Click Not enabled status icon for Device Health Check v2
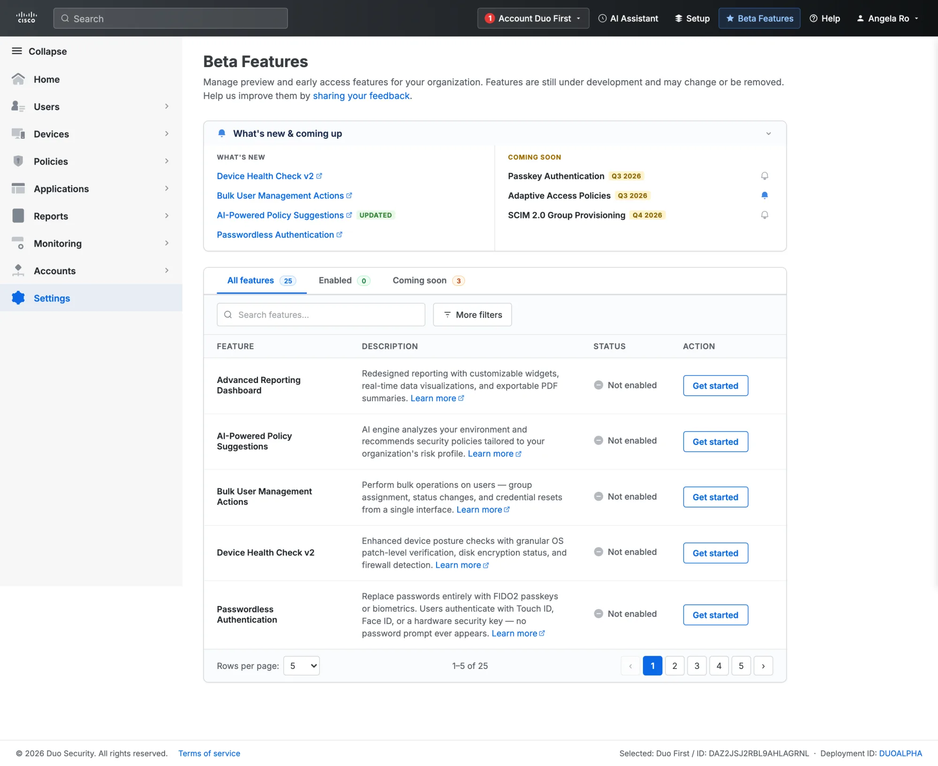This screenshot has width=938, height=766. 598,552
